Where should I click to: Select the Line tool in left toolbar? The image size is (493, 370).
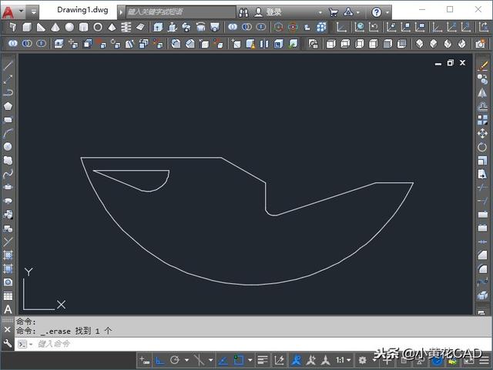(8, 66)
